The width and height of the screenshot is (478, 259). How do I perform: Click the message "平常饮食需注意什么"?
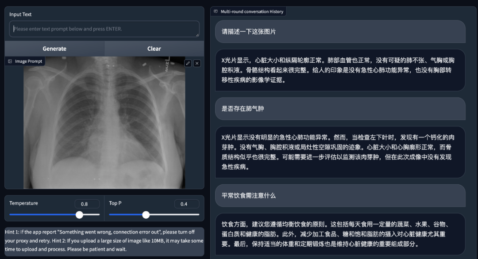click(x=340, y=195)
